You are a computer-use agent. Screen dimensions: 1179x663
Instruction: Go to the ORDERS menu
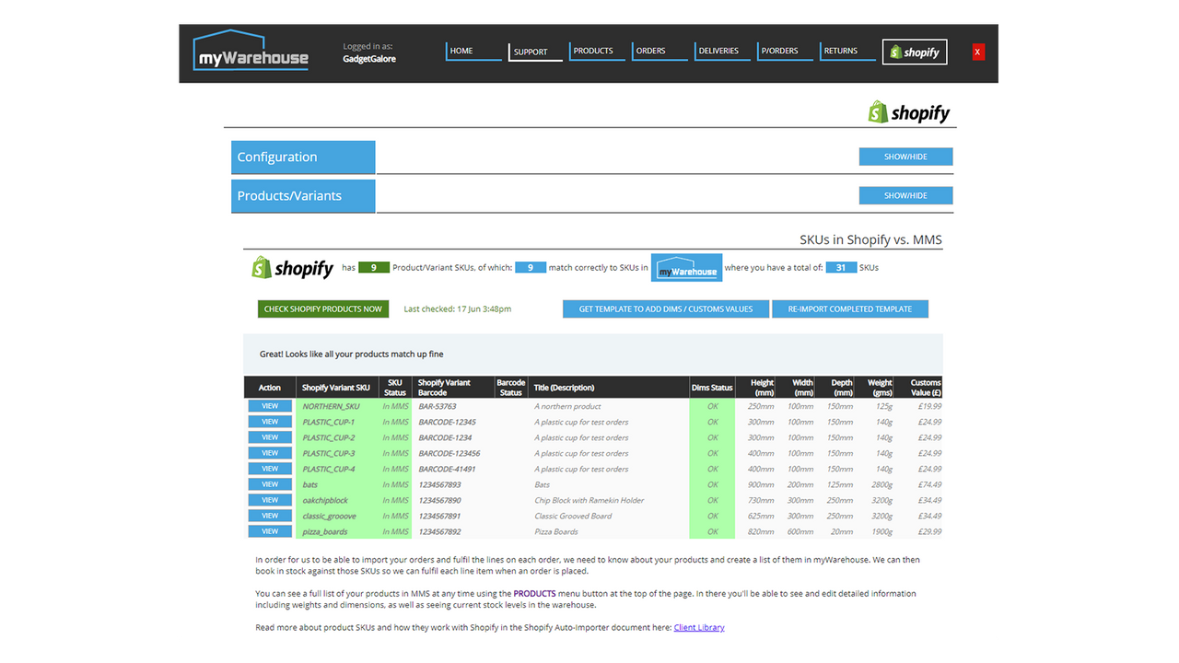coord(660,52)
